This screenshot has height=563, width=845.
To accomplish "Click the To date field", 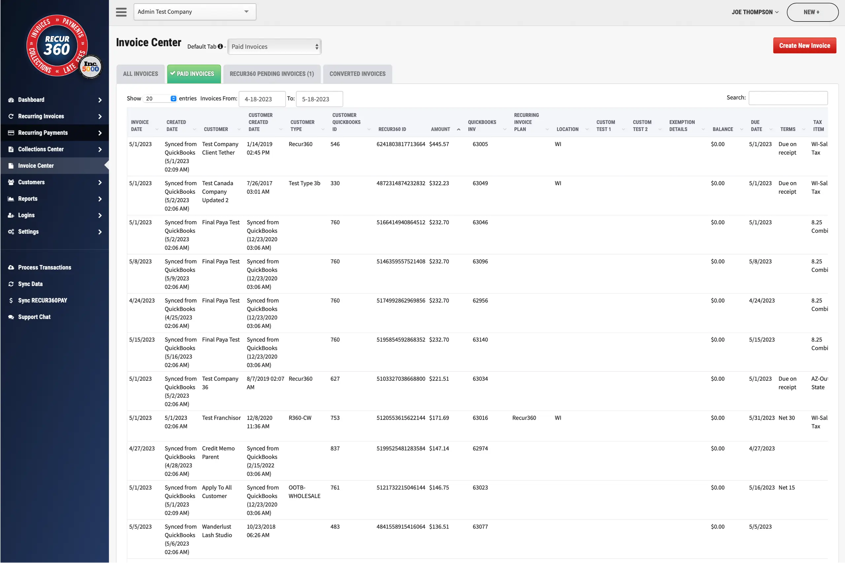I will point(319,99).
